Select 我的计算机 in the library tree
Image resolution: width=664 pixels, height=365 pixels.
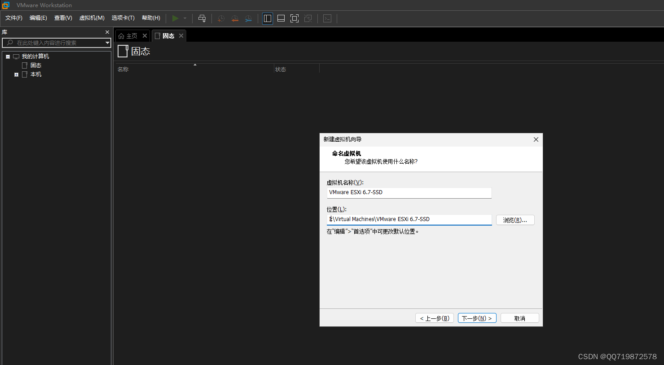(35, 56)
